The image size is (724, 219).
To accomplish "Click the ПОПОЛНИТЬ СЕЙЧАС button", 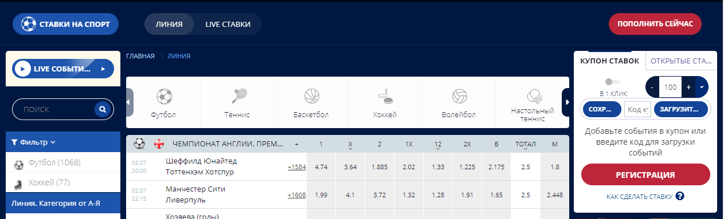I will (655, 24).
